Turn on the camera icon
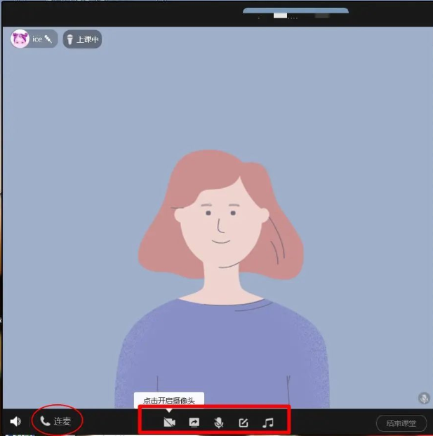Image resolution: width=433 pixels, height=438 pixels. (x=168, y=423)
